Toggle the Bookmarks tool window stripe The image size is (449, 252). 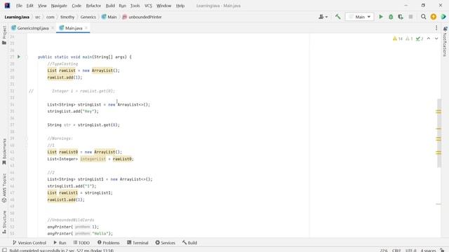(4, 152)
